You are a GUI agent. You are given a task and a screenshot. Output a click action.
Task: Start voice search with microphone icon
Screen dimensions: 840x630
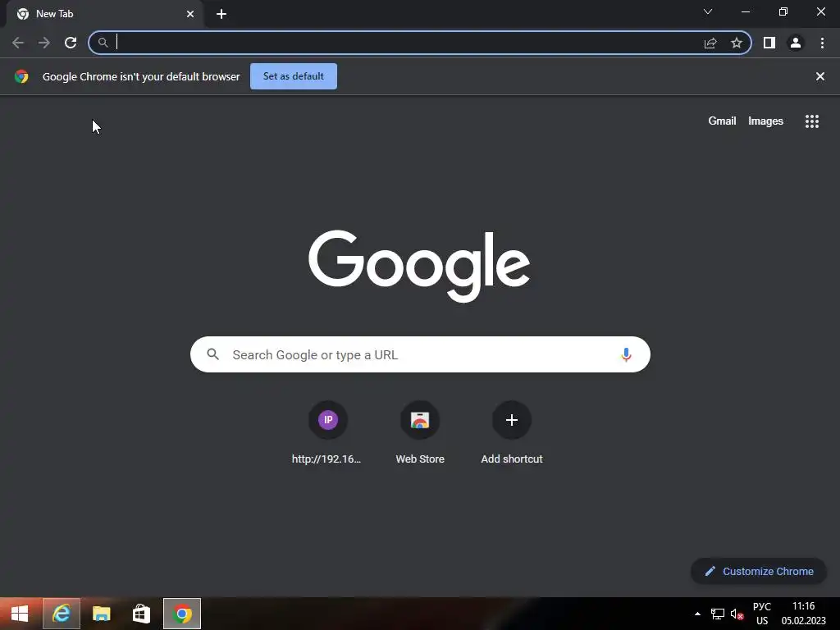click(626, 354)
